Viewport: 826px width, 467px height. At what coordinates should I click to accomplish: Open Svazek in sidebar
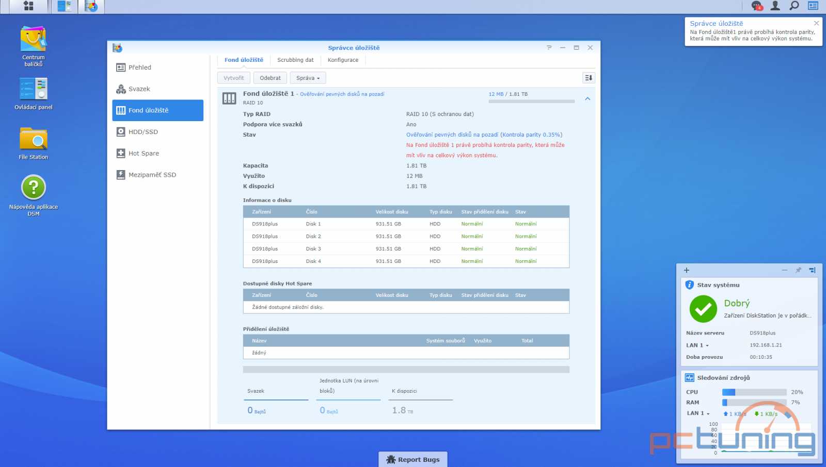pos(158,89)
